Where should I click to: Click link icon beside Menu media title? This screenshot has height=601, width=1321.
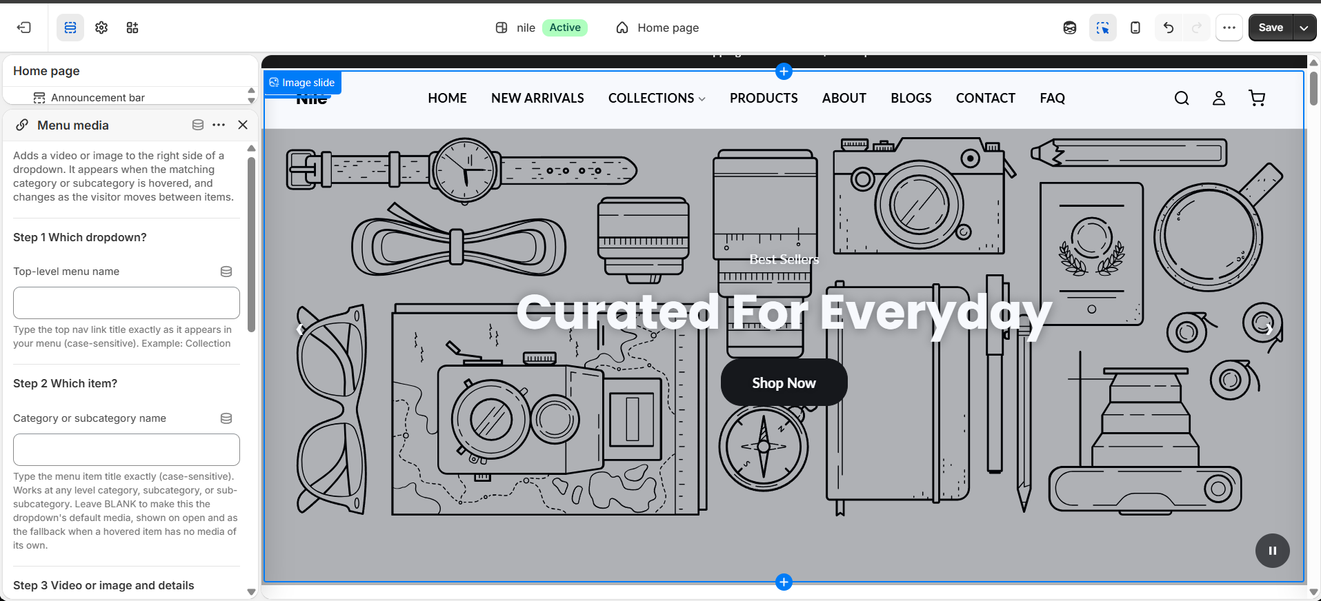pos(22,125)
